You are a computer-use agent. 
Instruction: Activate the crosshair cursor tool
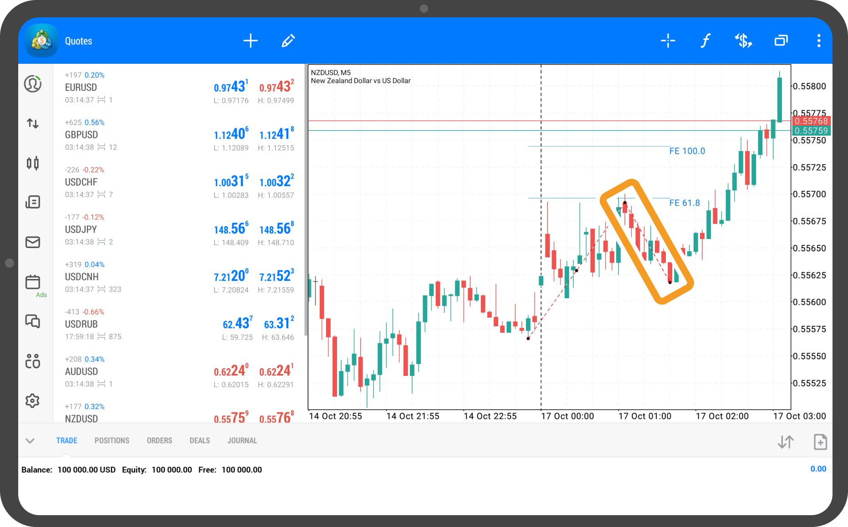coord(668,41)
